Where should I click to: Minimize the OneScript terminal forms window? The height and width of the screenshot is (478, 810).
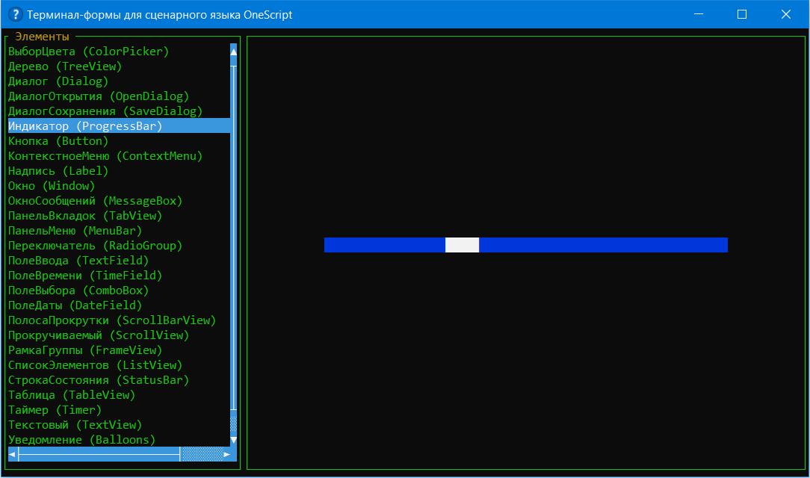click(x=698, y=14)
